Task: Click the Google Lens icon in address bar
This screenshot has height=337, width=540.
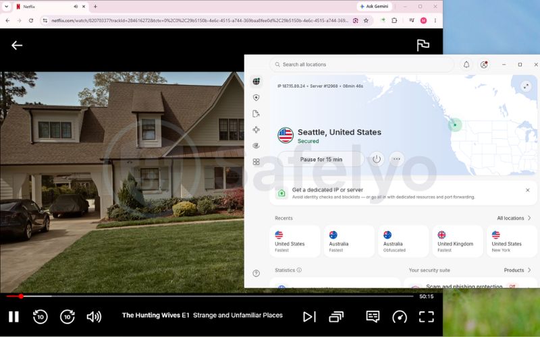Action: point(355,21)
